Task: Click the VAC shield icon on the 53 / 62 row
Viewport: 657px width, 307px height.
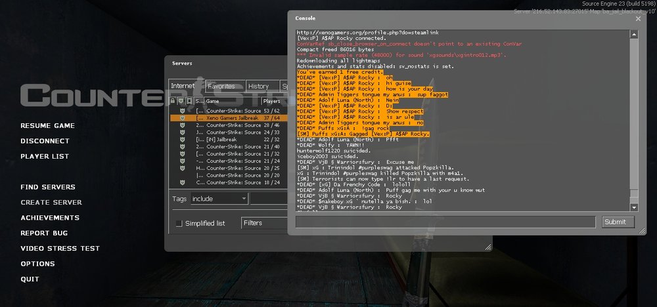Action: 182,111
